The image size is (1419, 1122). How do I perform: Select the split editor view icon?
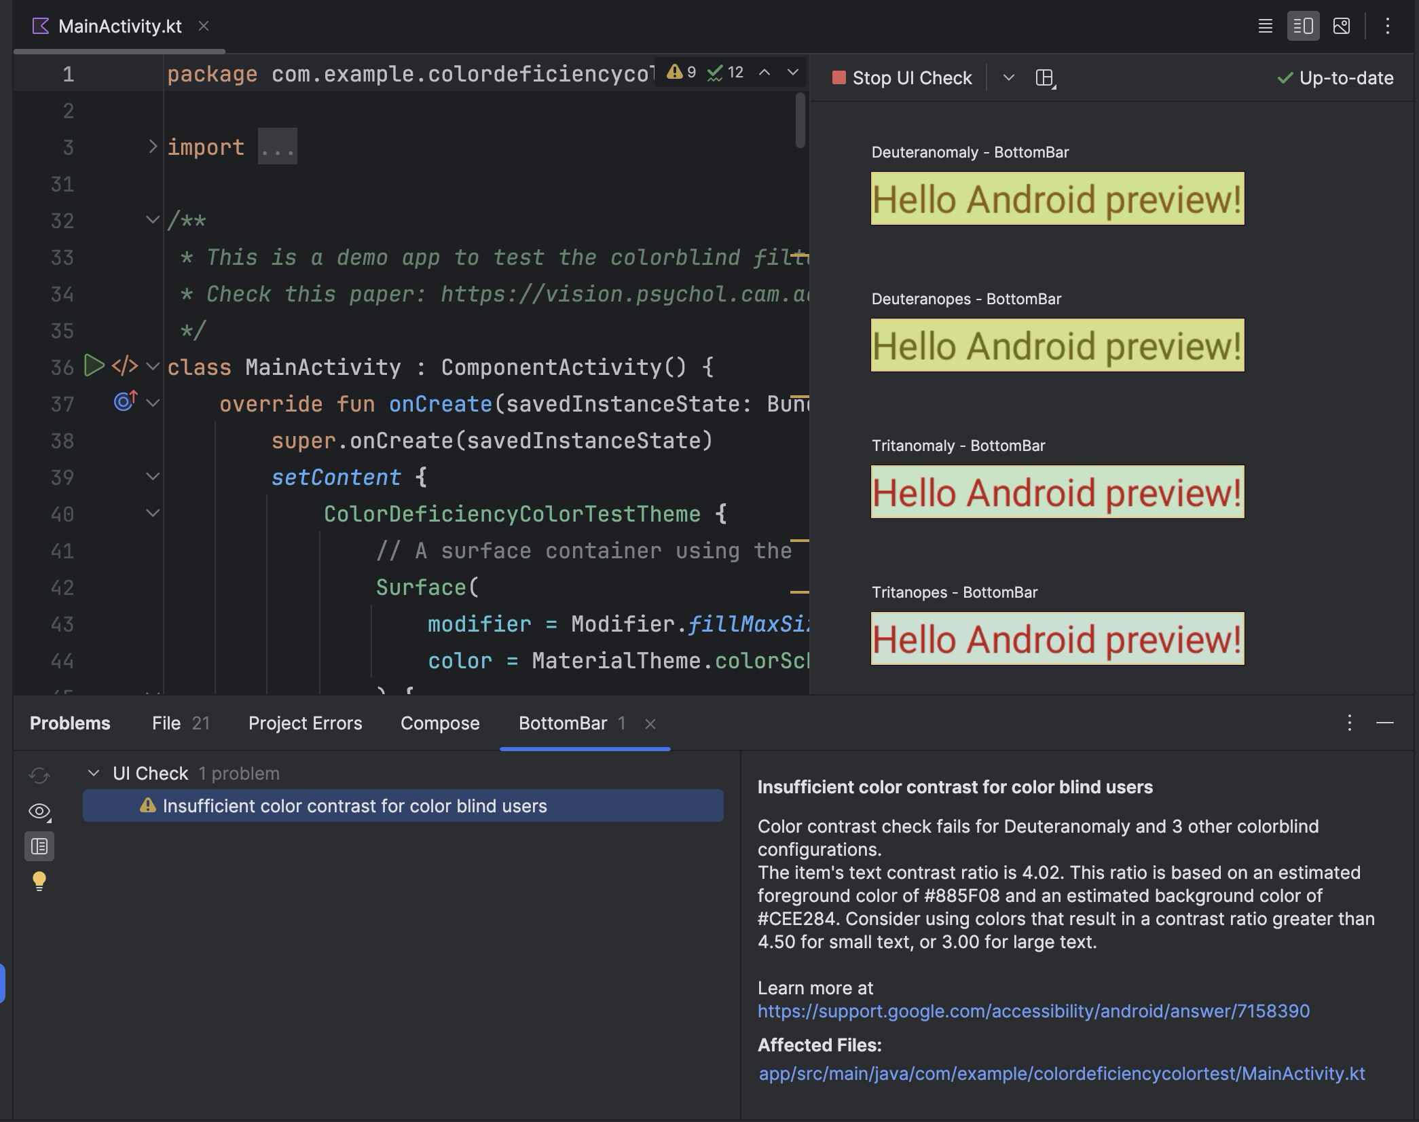[x=1303, y=26]
